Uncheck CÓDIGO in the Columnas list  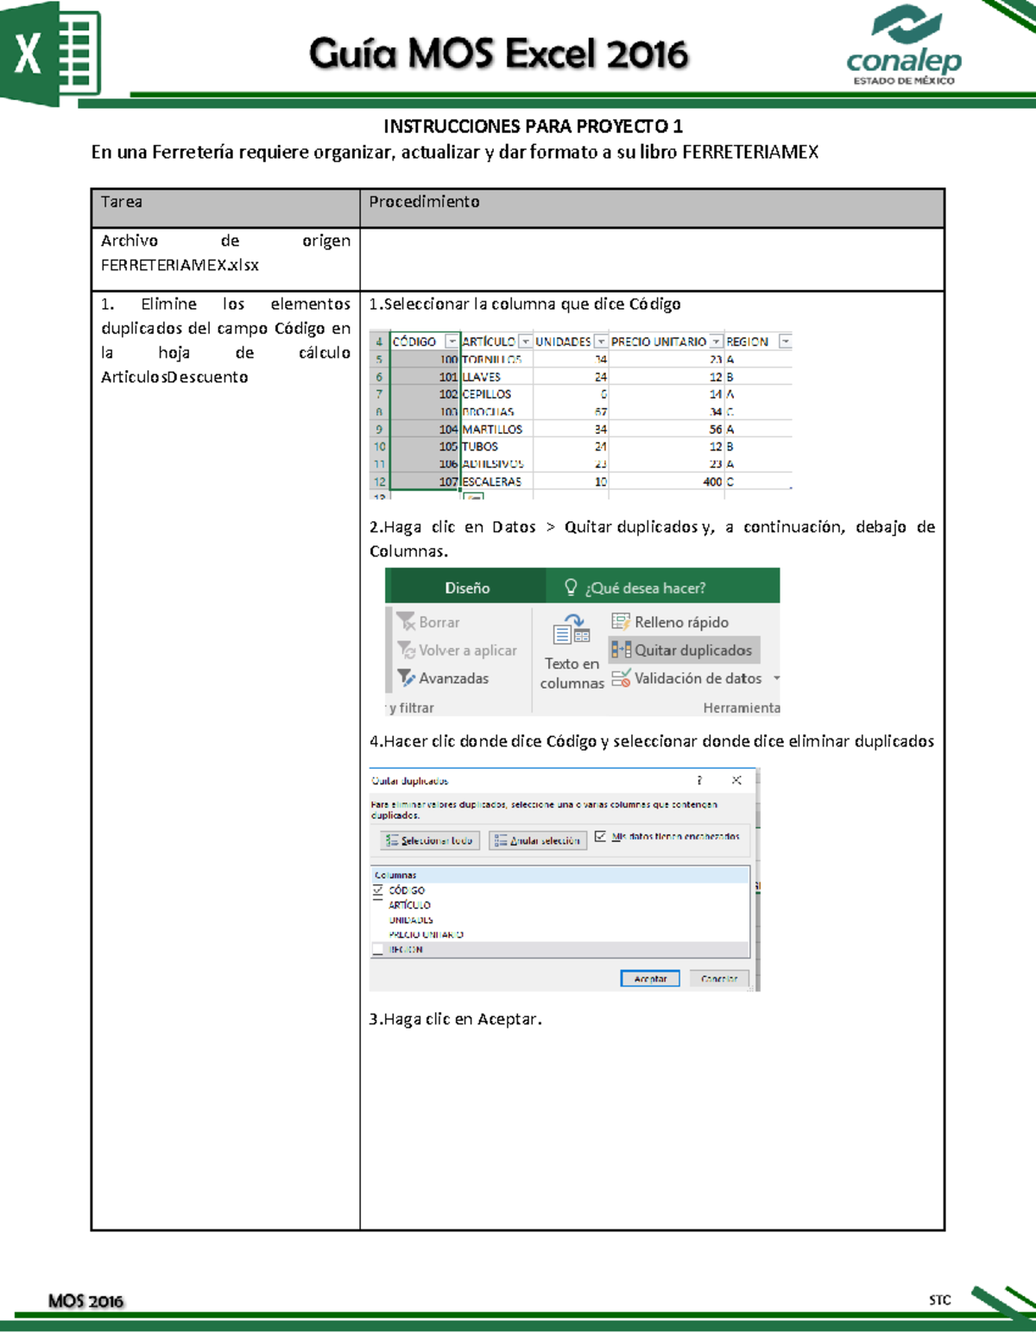click(x=378, y=891)
